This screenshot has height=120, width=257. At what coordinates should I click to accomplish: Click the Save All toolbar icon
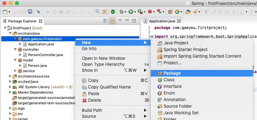pyautogui.click(x=21, y=12)
